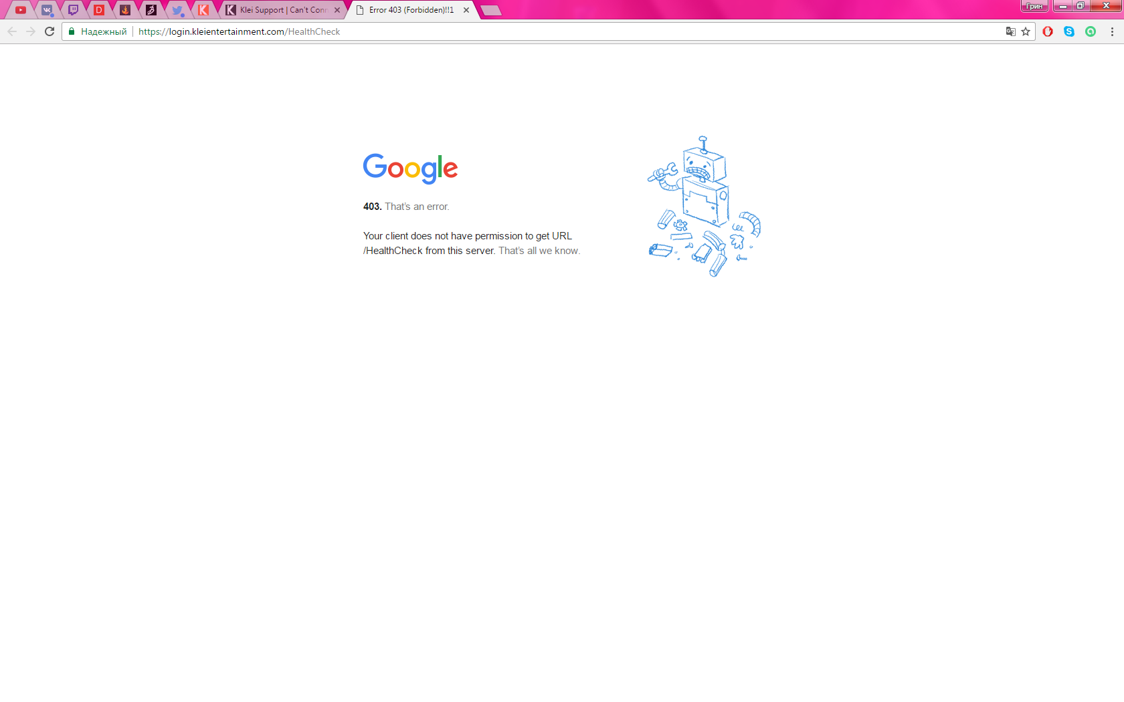This screenshot has width=1124, height=702.
Task: Switch to the Twitter pinned tab
Action: (x=177, y=10)
